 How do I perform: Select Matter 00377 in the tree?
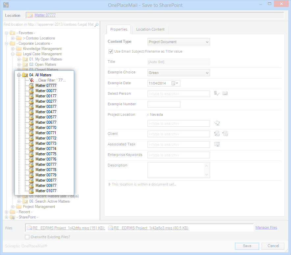pos(46,107)
